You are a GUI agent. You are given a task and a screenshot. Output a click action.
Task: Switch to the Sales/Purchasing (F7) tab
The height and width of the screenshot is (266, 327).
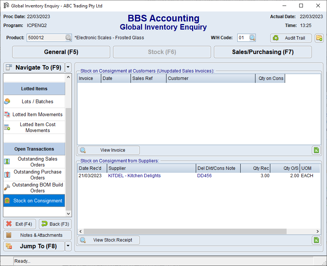pyautogui.click(x=262, y=52)
